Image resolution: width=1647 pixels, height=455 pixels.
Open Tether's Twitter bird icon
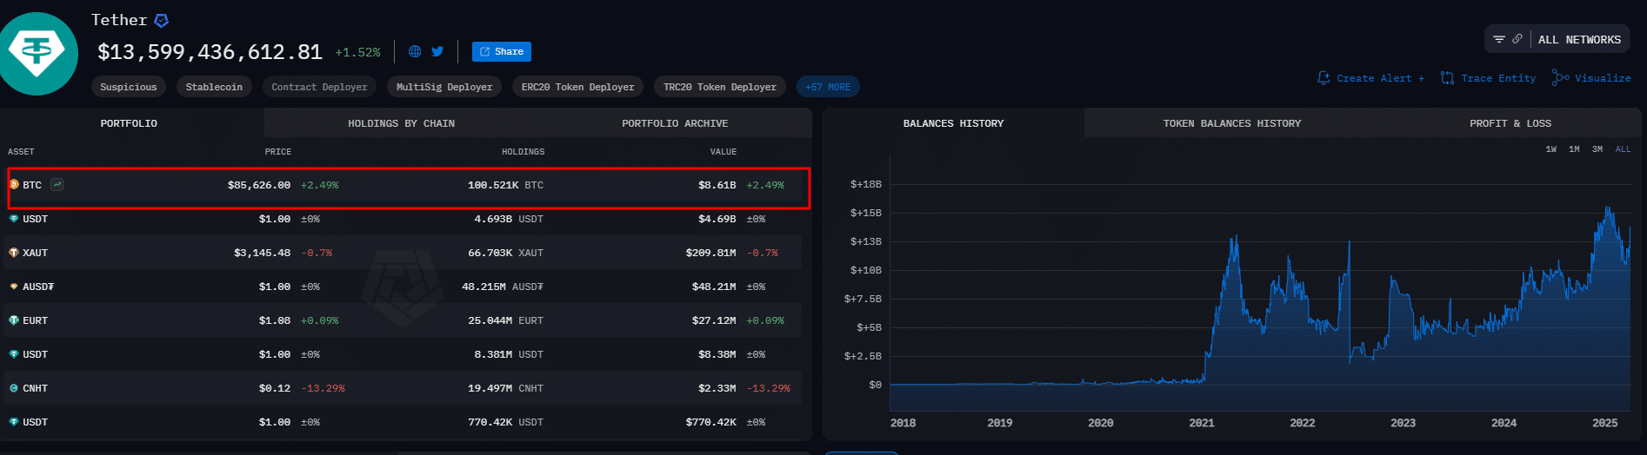tap(437, 51)
